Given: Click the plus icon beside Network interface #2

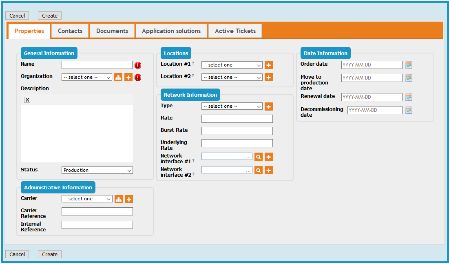Looking at the screenshot, I should (x=269, y=170).
